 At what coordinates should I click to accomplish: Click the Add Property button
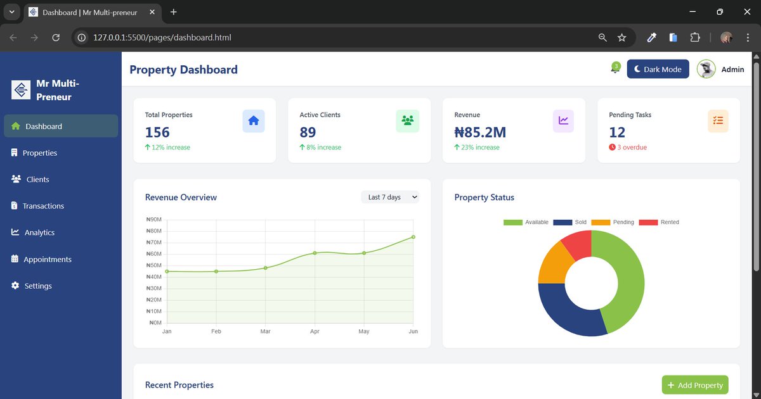(x=695, y=385)
